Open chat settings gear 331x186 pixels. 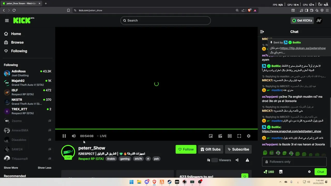coord(309,172)
